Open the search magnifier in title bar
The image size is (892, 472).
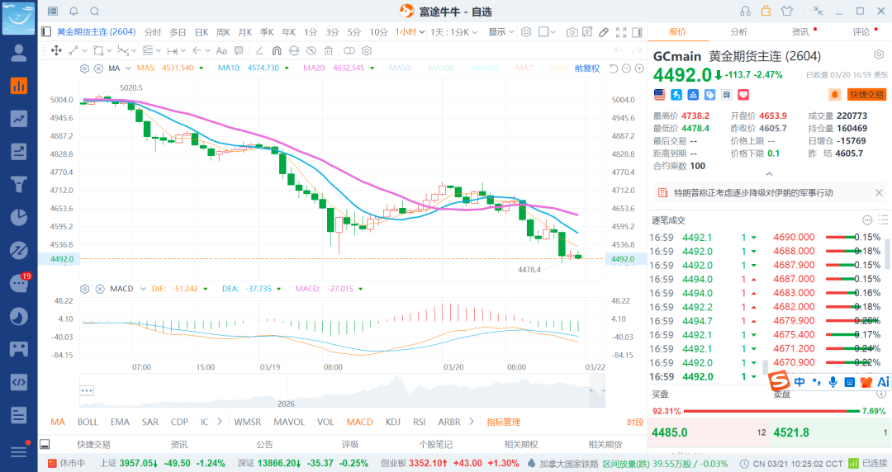pos(94,11)
